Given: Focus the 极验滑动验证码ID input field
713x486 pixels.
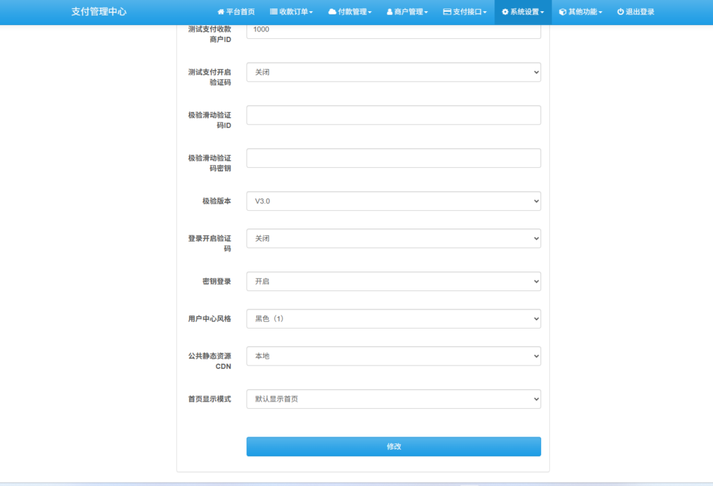Looking at the screenshot, I should [x=393, y=116].
